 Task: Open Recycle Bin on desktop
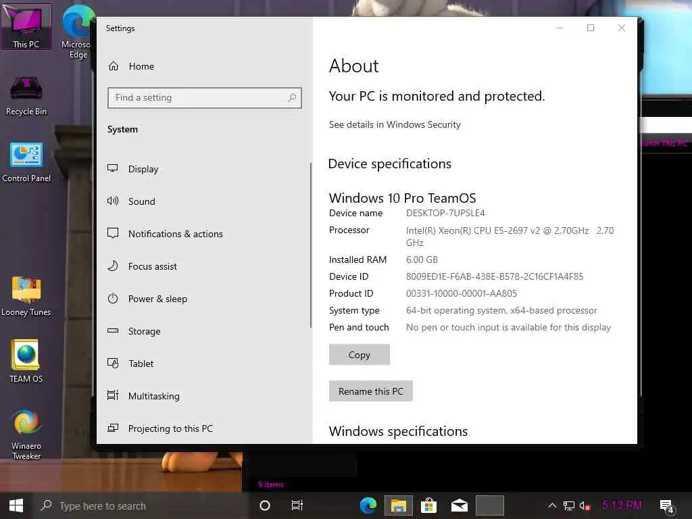26,96
